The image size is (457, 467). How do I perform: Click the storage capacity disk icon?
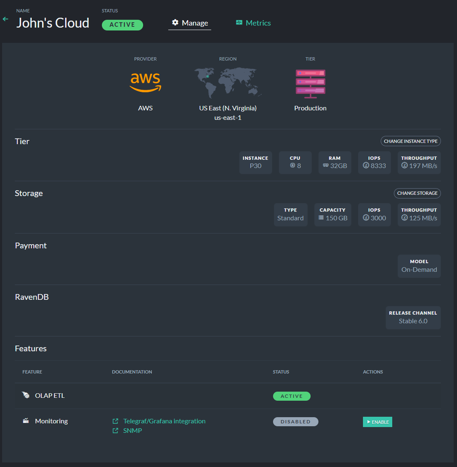pyautogui.click(x=321, y=218)
